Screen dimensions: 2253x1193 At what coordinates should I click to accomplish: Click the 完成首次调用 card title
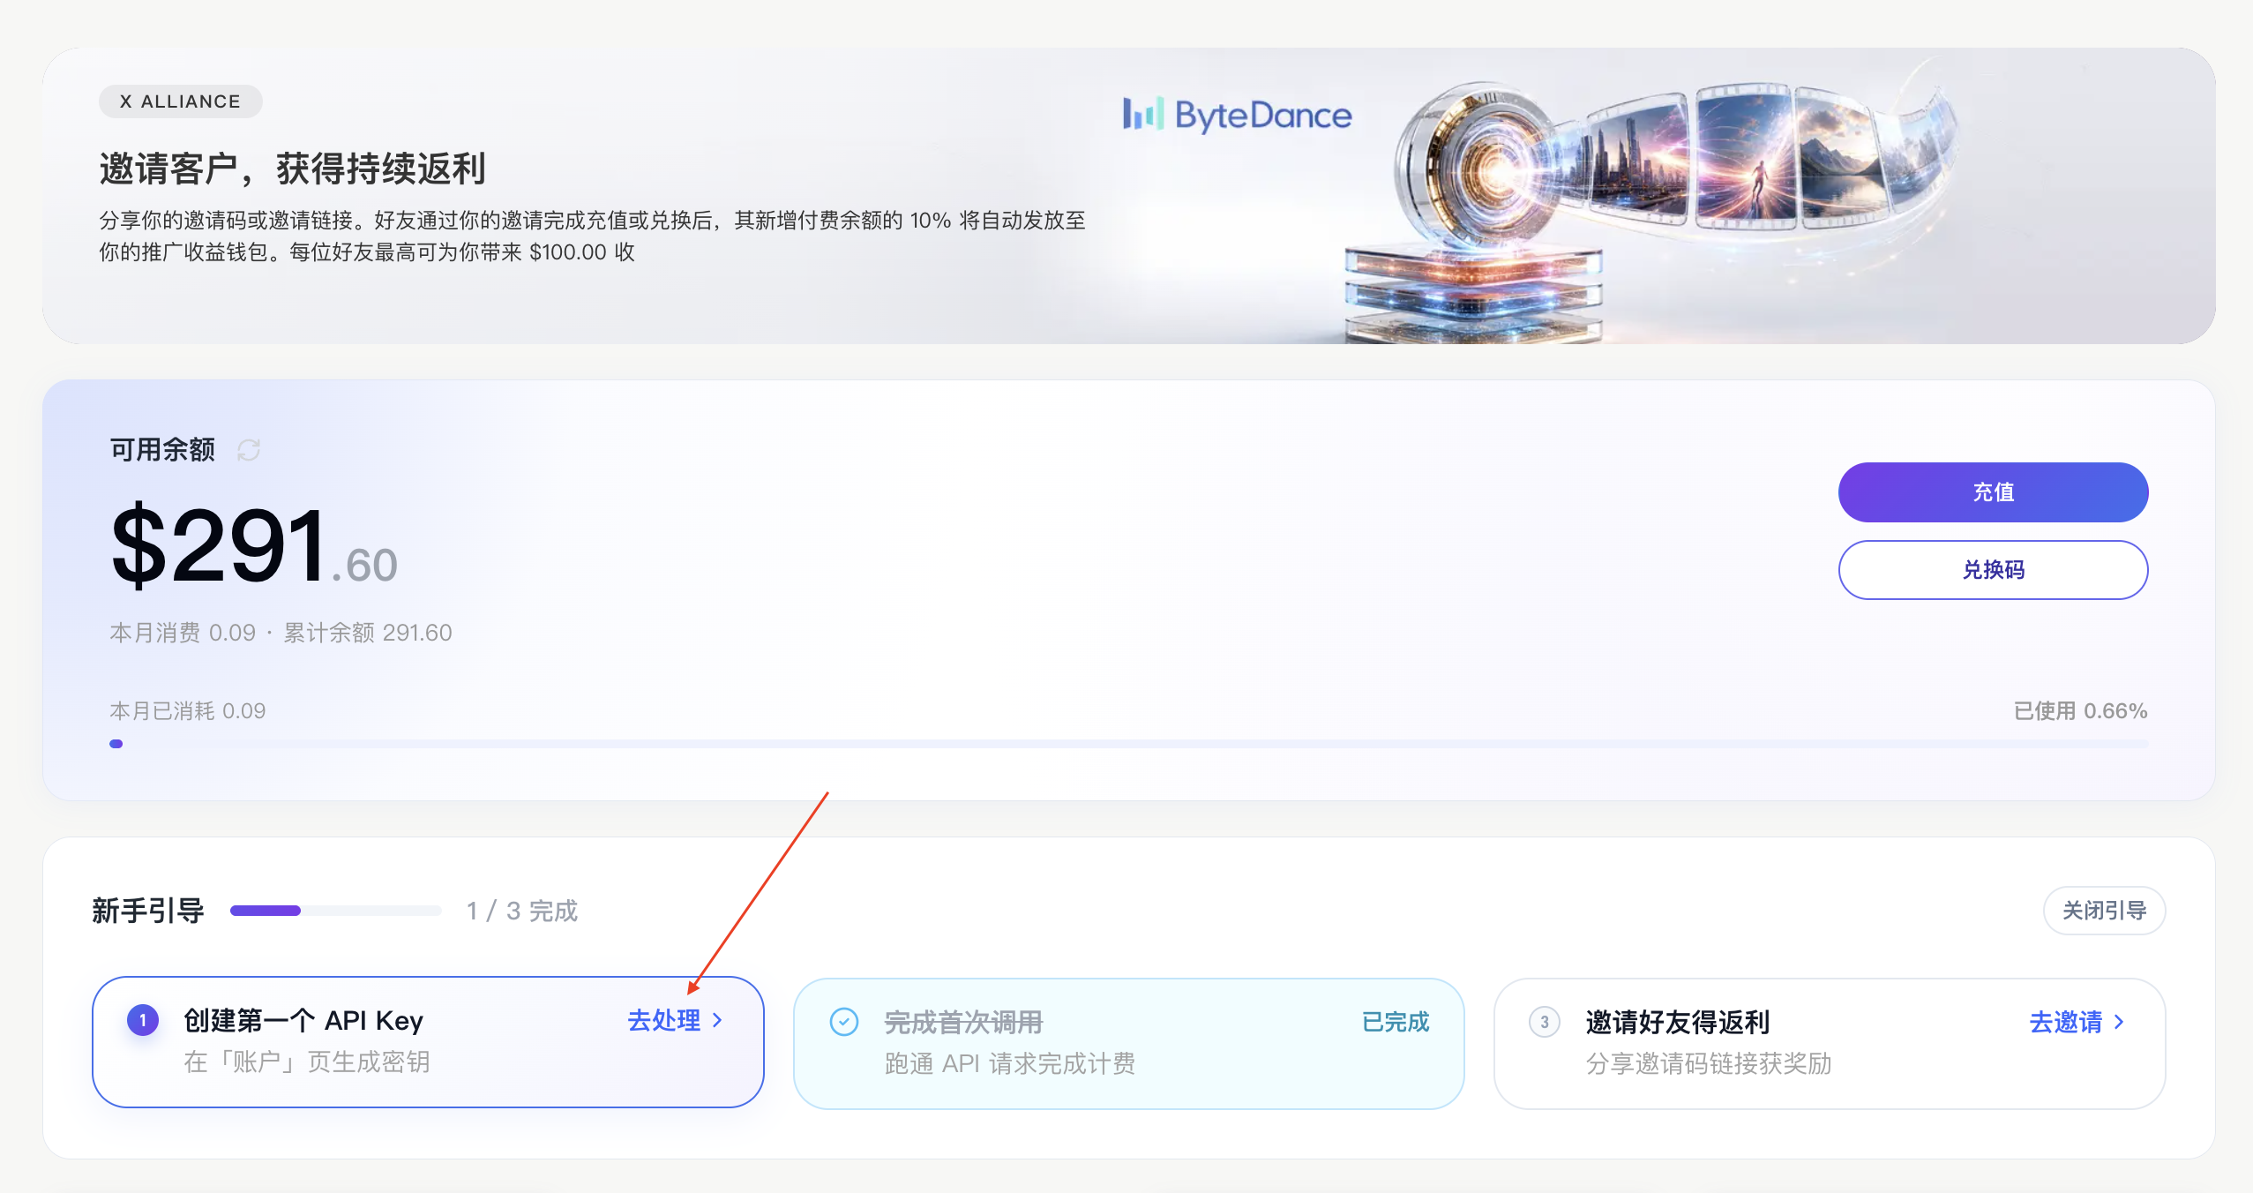coord(963,1022)
